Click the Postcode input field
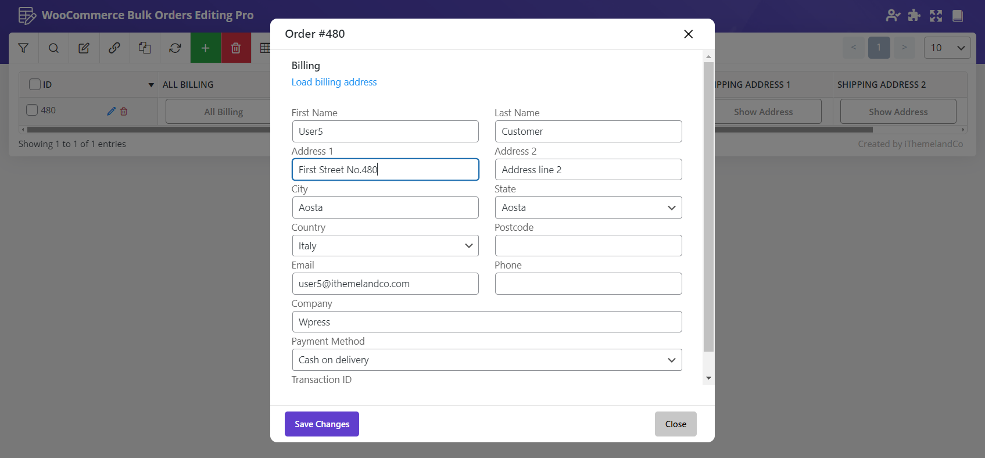This screenshot has width=985, height=458. pyautogui.click(x=588, y=246)
